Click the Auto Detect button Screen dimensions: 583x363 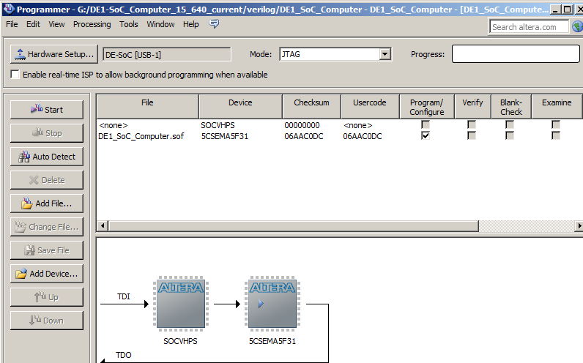point(46,157)
